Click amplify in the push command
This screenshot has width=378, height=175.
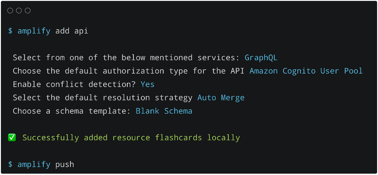34,164
